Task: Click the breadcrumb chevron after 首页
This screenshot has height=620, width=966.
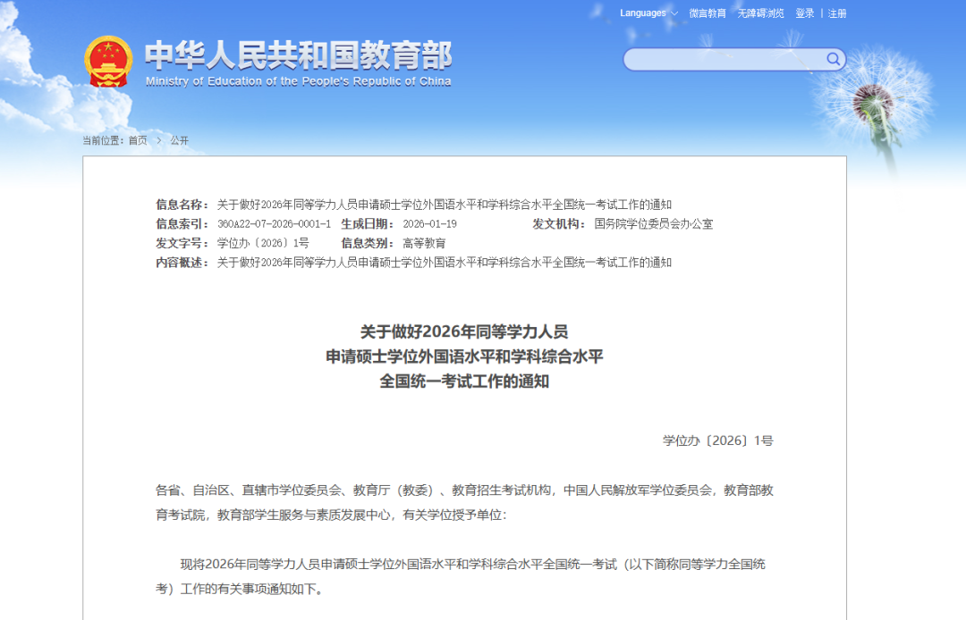Action: coord(159,141)
